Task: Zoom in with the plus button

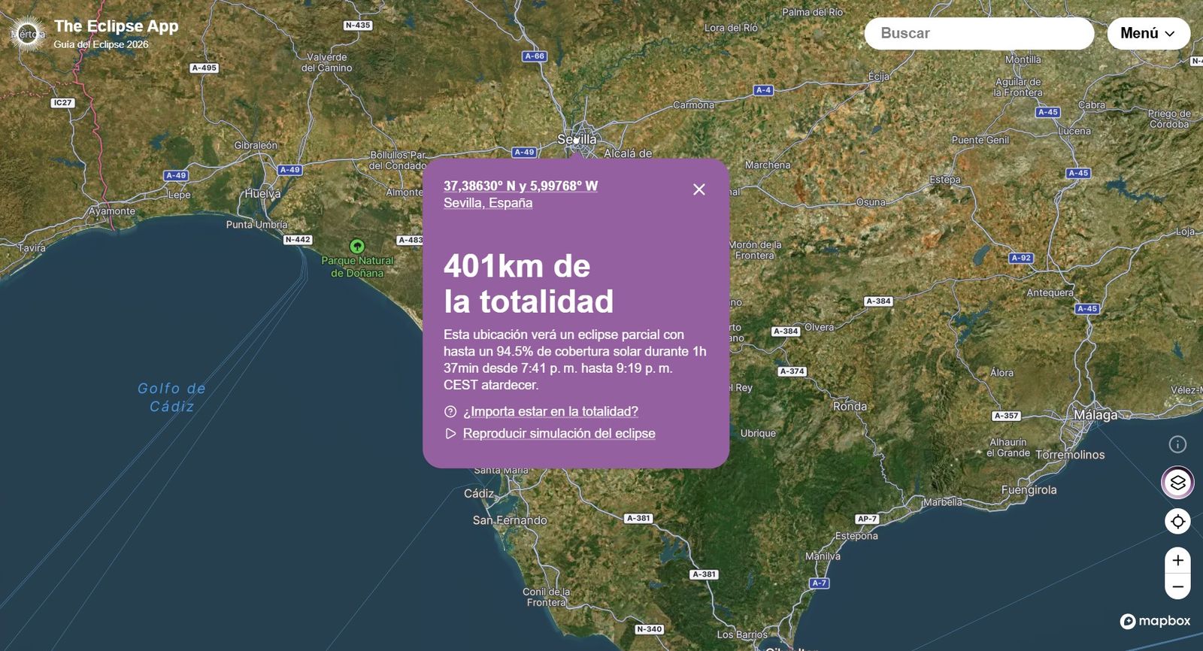Action: [1177, 560]
